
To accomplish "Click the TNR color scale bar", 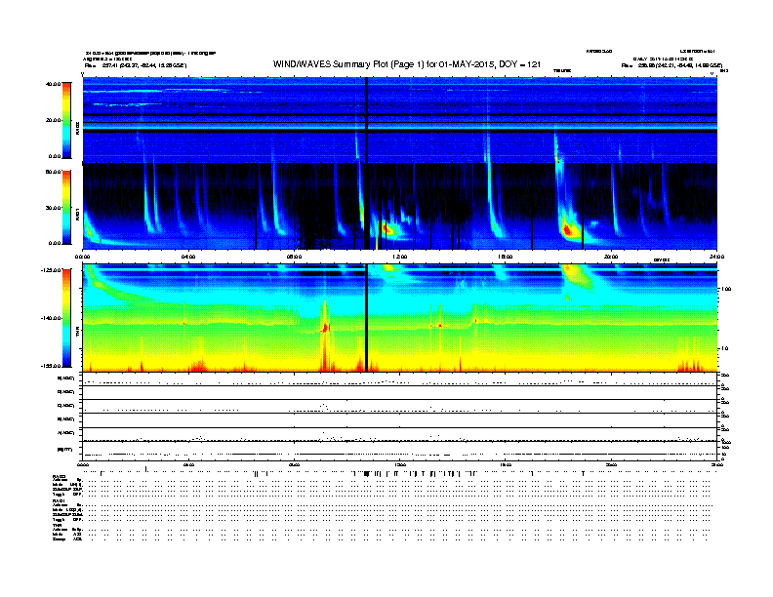I will coord(64,317).
